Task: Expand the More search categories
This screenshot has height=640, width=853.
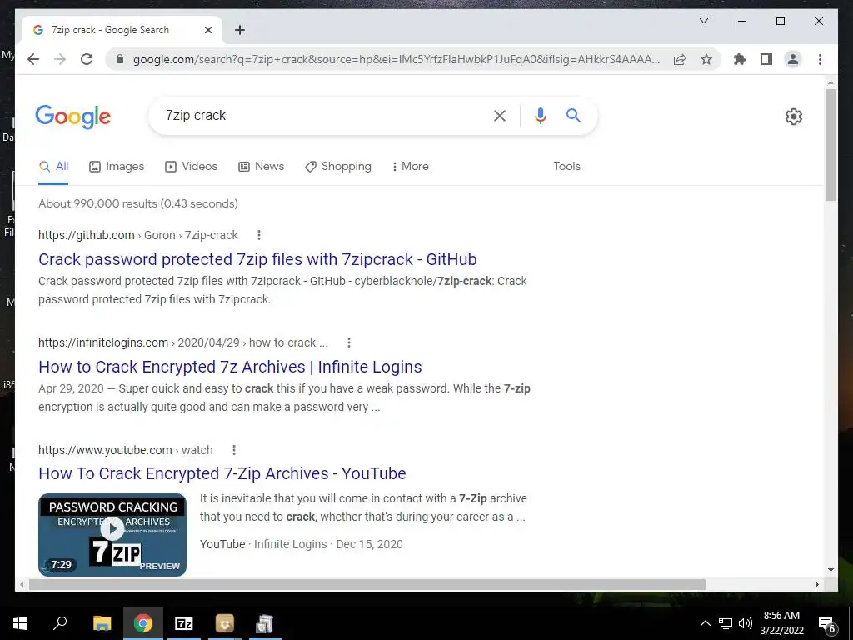Action: tap(410, 166)
